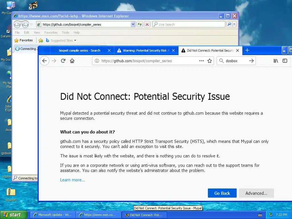Image resolution: width=292 pixels, height=219 pixels.
Task: Open Mypal home page icon
Action: [72, 61]
